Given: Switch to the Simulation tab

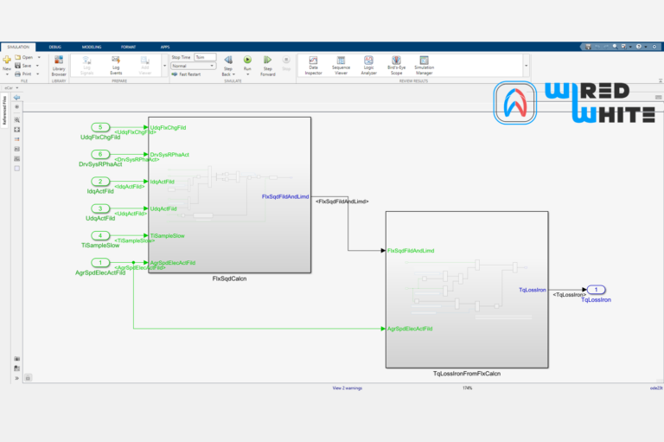Looking at the screenshot, I should [x=18, y=47].
